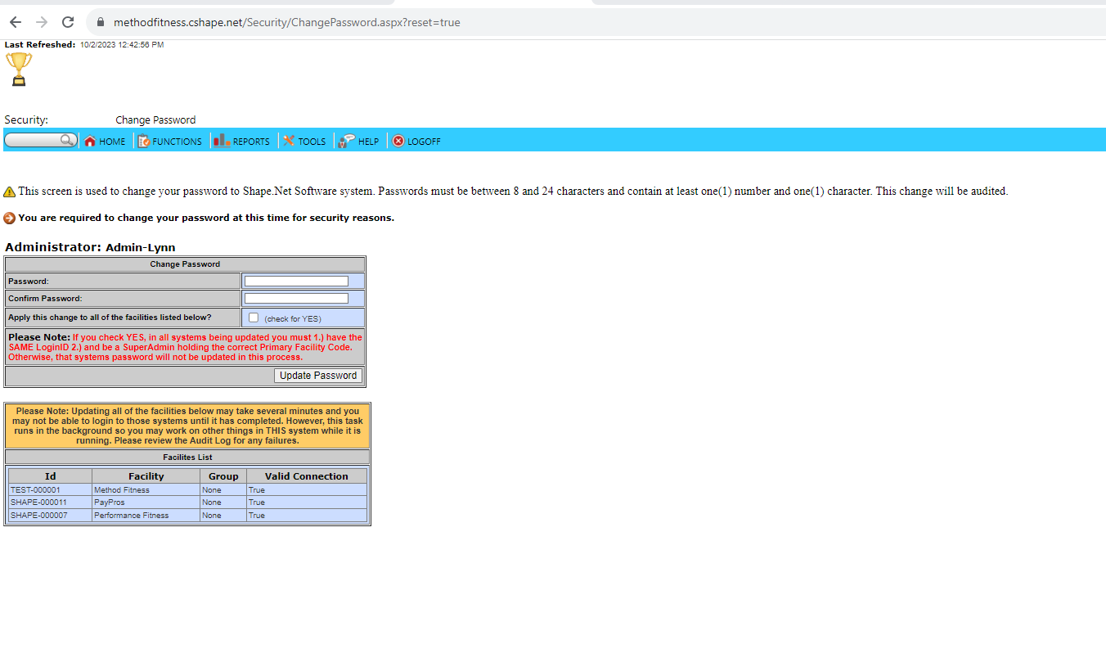Image resolution: width=1106 pixels, height=649 pixels.
Task: Click the toolbar search text field
Action: point(33,141)
